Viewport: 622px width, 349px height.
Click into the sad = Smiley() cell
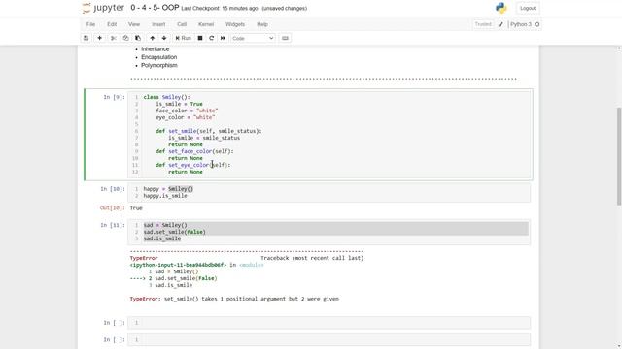(329, 232)
